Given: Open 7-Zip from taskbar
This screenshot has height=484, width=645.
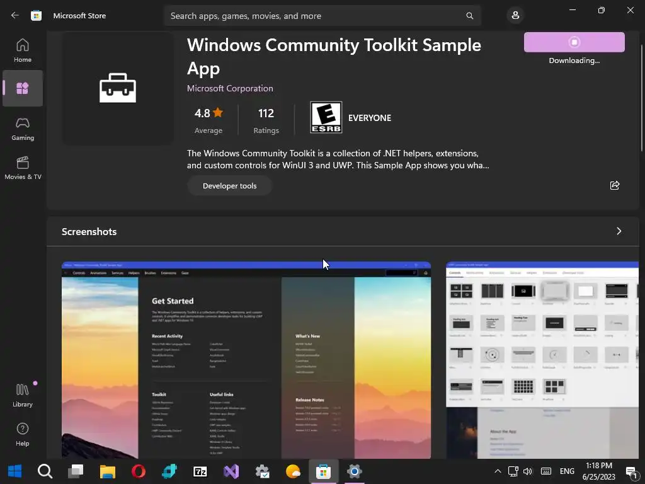Looking at the screenshot, I should tap(200, 471).
